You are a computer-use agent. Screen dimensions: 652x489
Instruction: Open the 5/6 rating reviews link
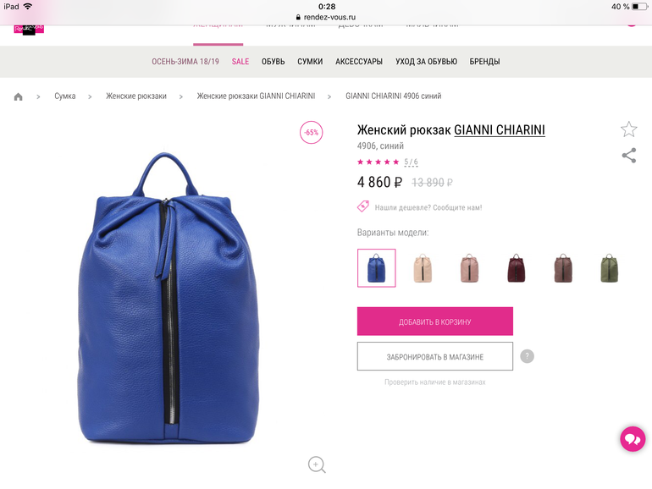click(411, 162)
